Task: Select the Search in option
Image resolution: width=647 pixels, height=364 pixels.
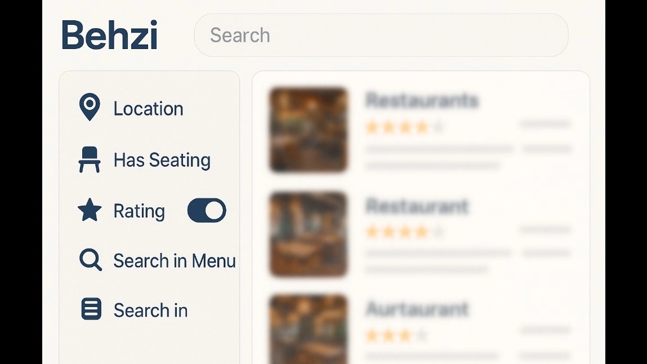Action: coord(150,310)
